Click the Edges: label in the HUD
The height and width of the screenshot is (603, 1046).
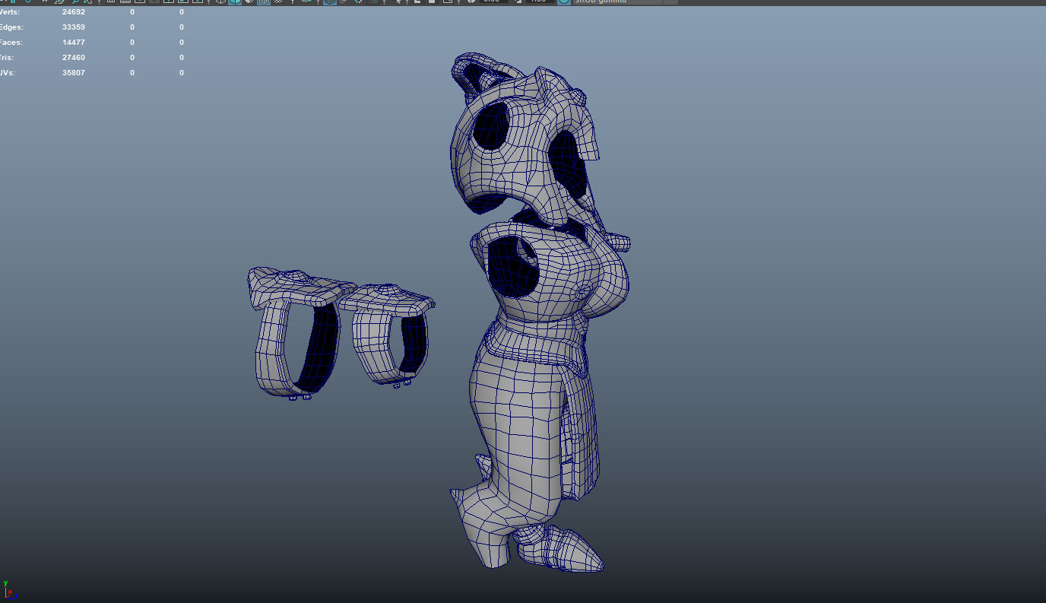pyautogui.click(x=11, y=27)
